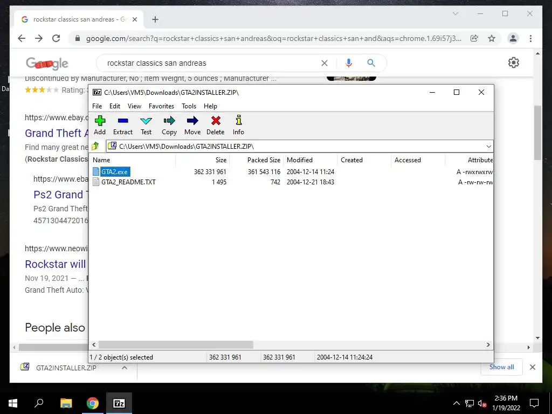Open file Info in 7-Zip toolbar
Image resolution: width=552 pixels, height=414 pixels.
(238, 125)
